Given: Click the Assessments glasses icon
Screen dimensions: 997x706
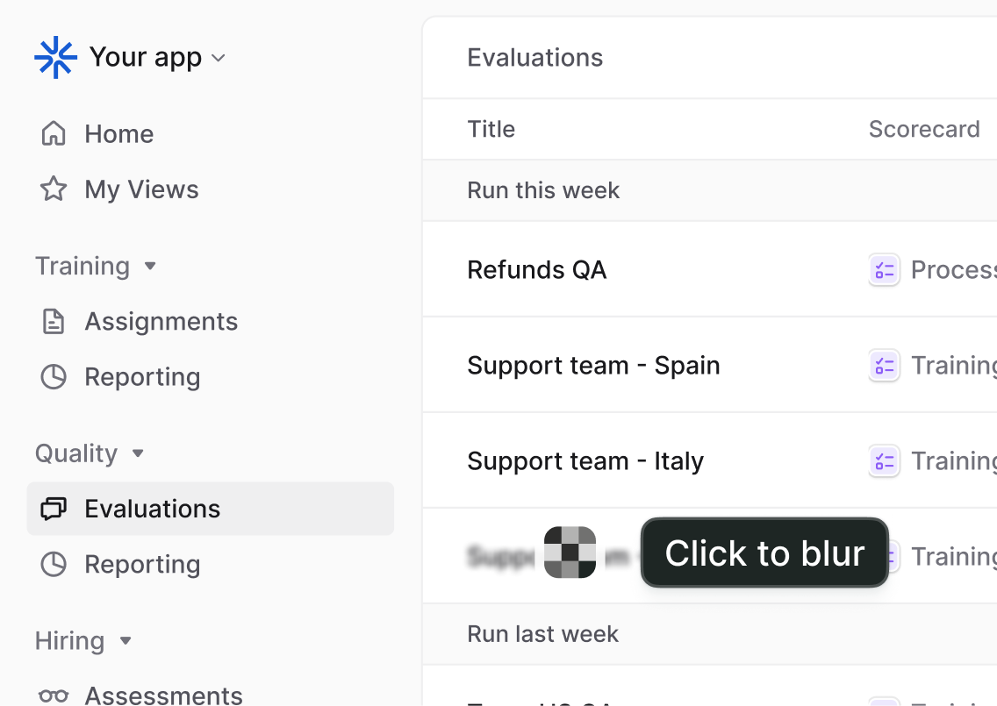Looking at the screenshot, I should pos(54,695).
